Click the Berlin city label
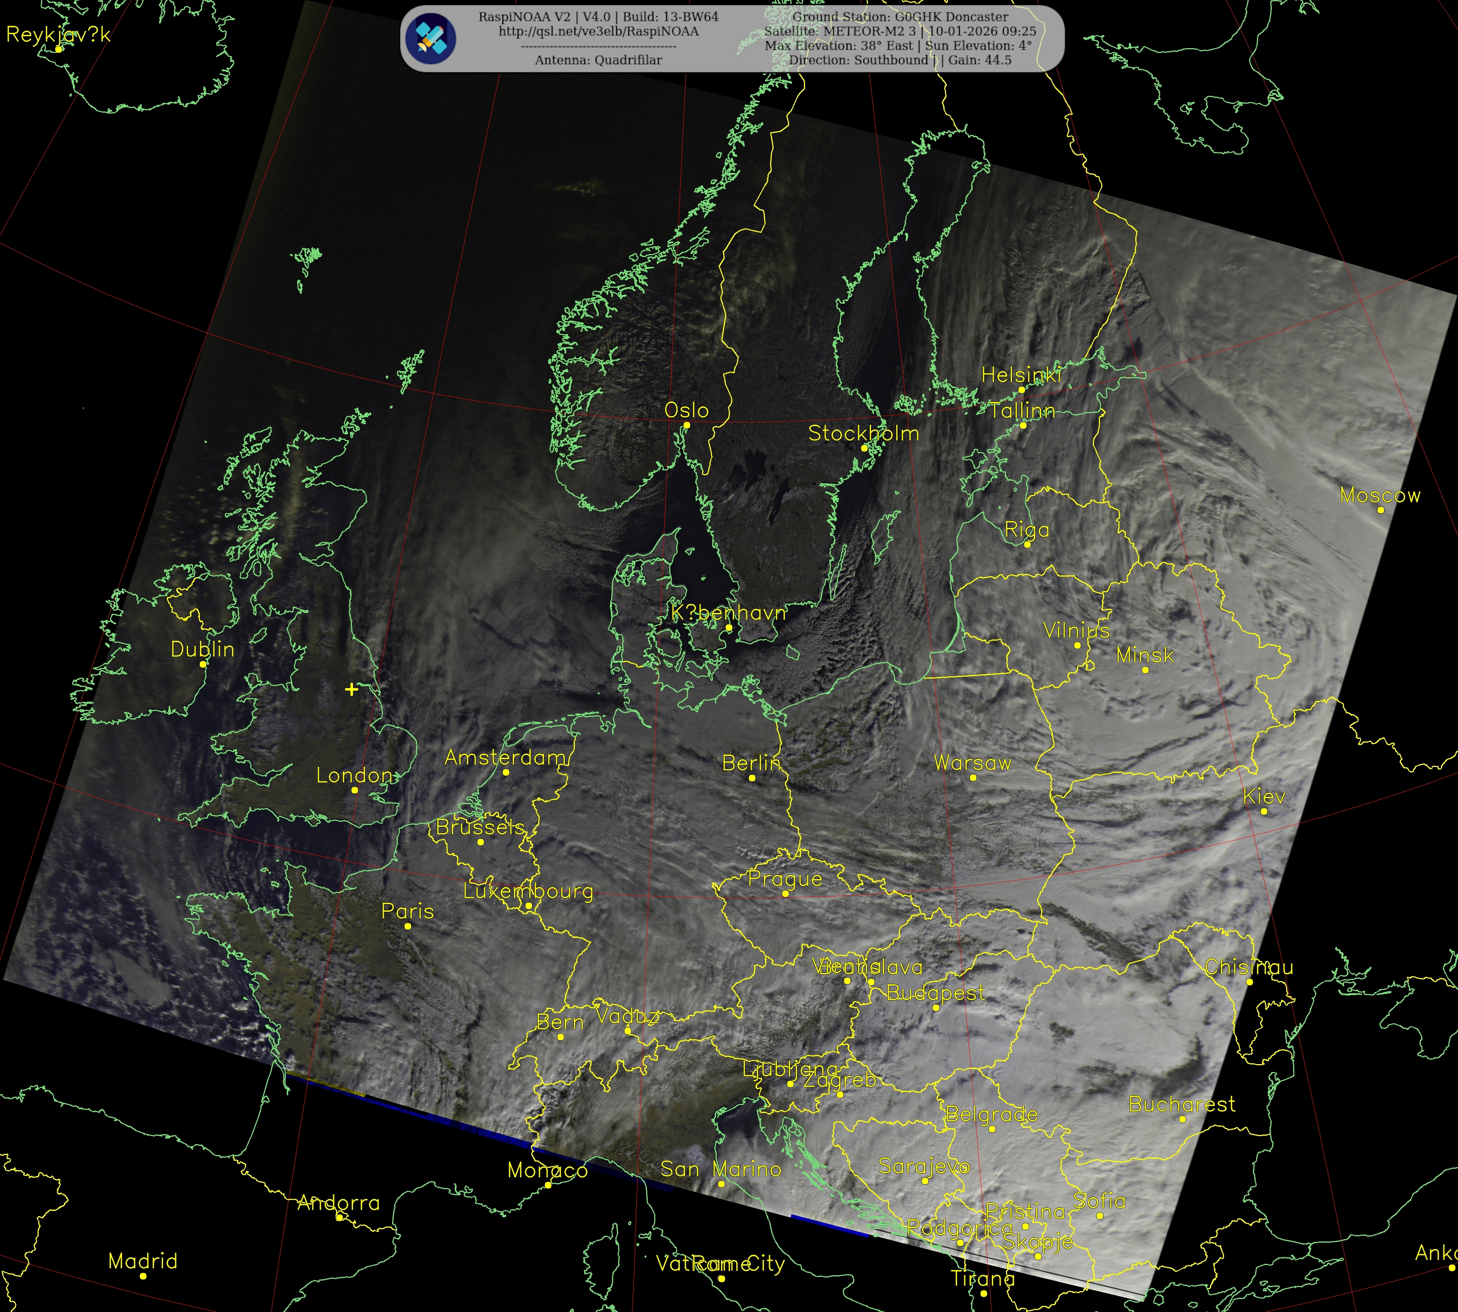The image size is (1458, 1312). (751, 763)
